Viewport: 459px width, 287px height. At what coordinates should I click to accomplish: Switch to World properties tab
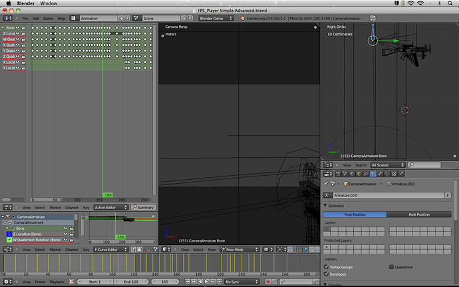point(352,174)
